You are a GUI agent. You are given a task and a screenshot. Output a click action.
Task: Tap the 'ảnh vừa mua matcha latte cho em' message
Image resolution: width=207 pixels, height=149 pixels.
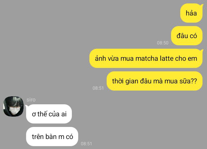click(x=146, y=58)
